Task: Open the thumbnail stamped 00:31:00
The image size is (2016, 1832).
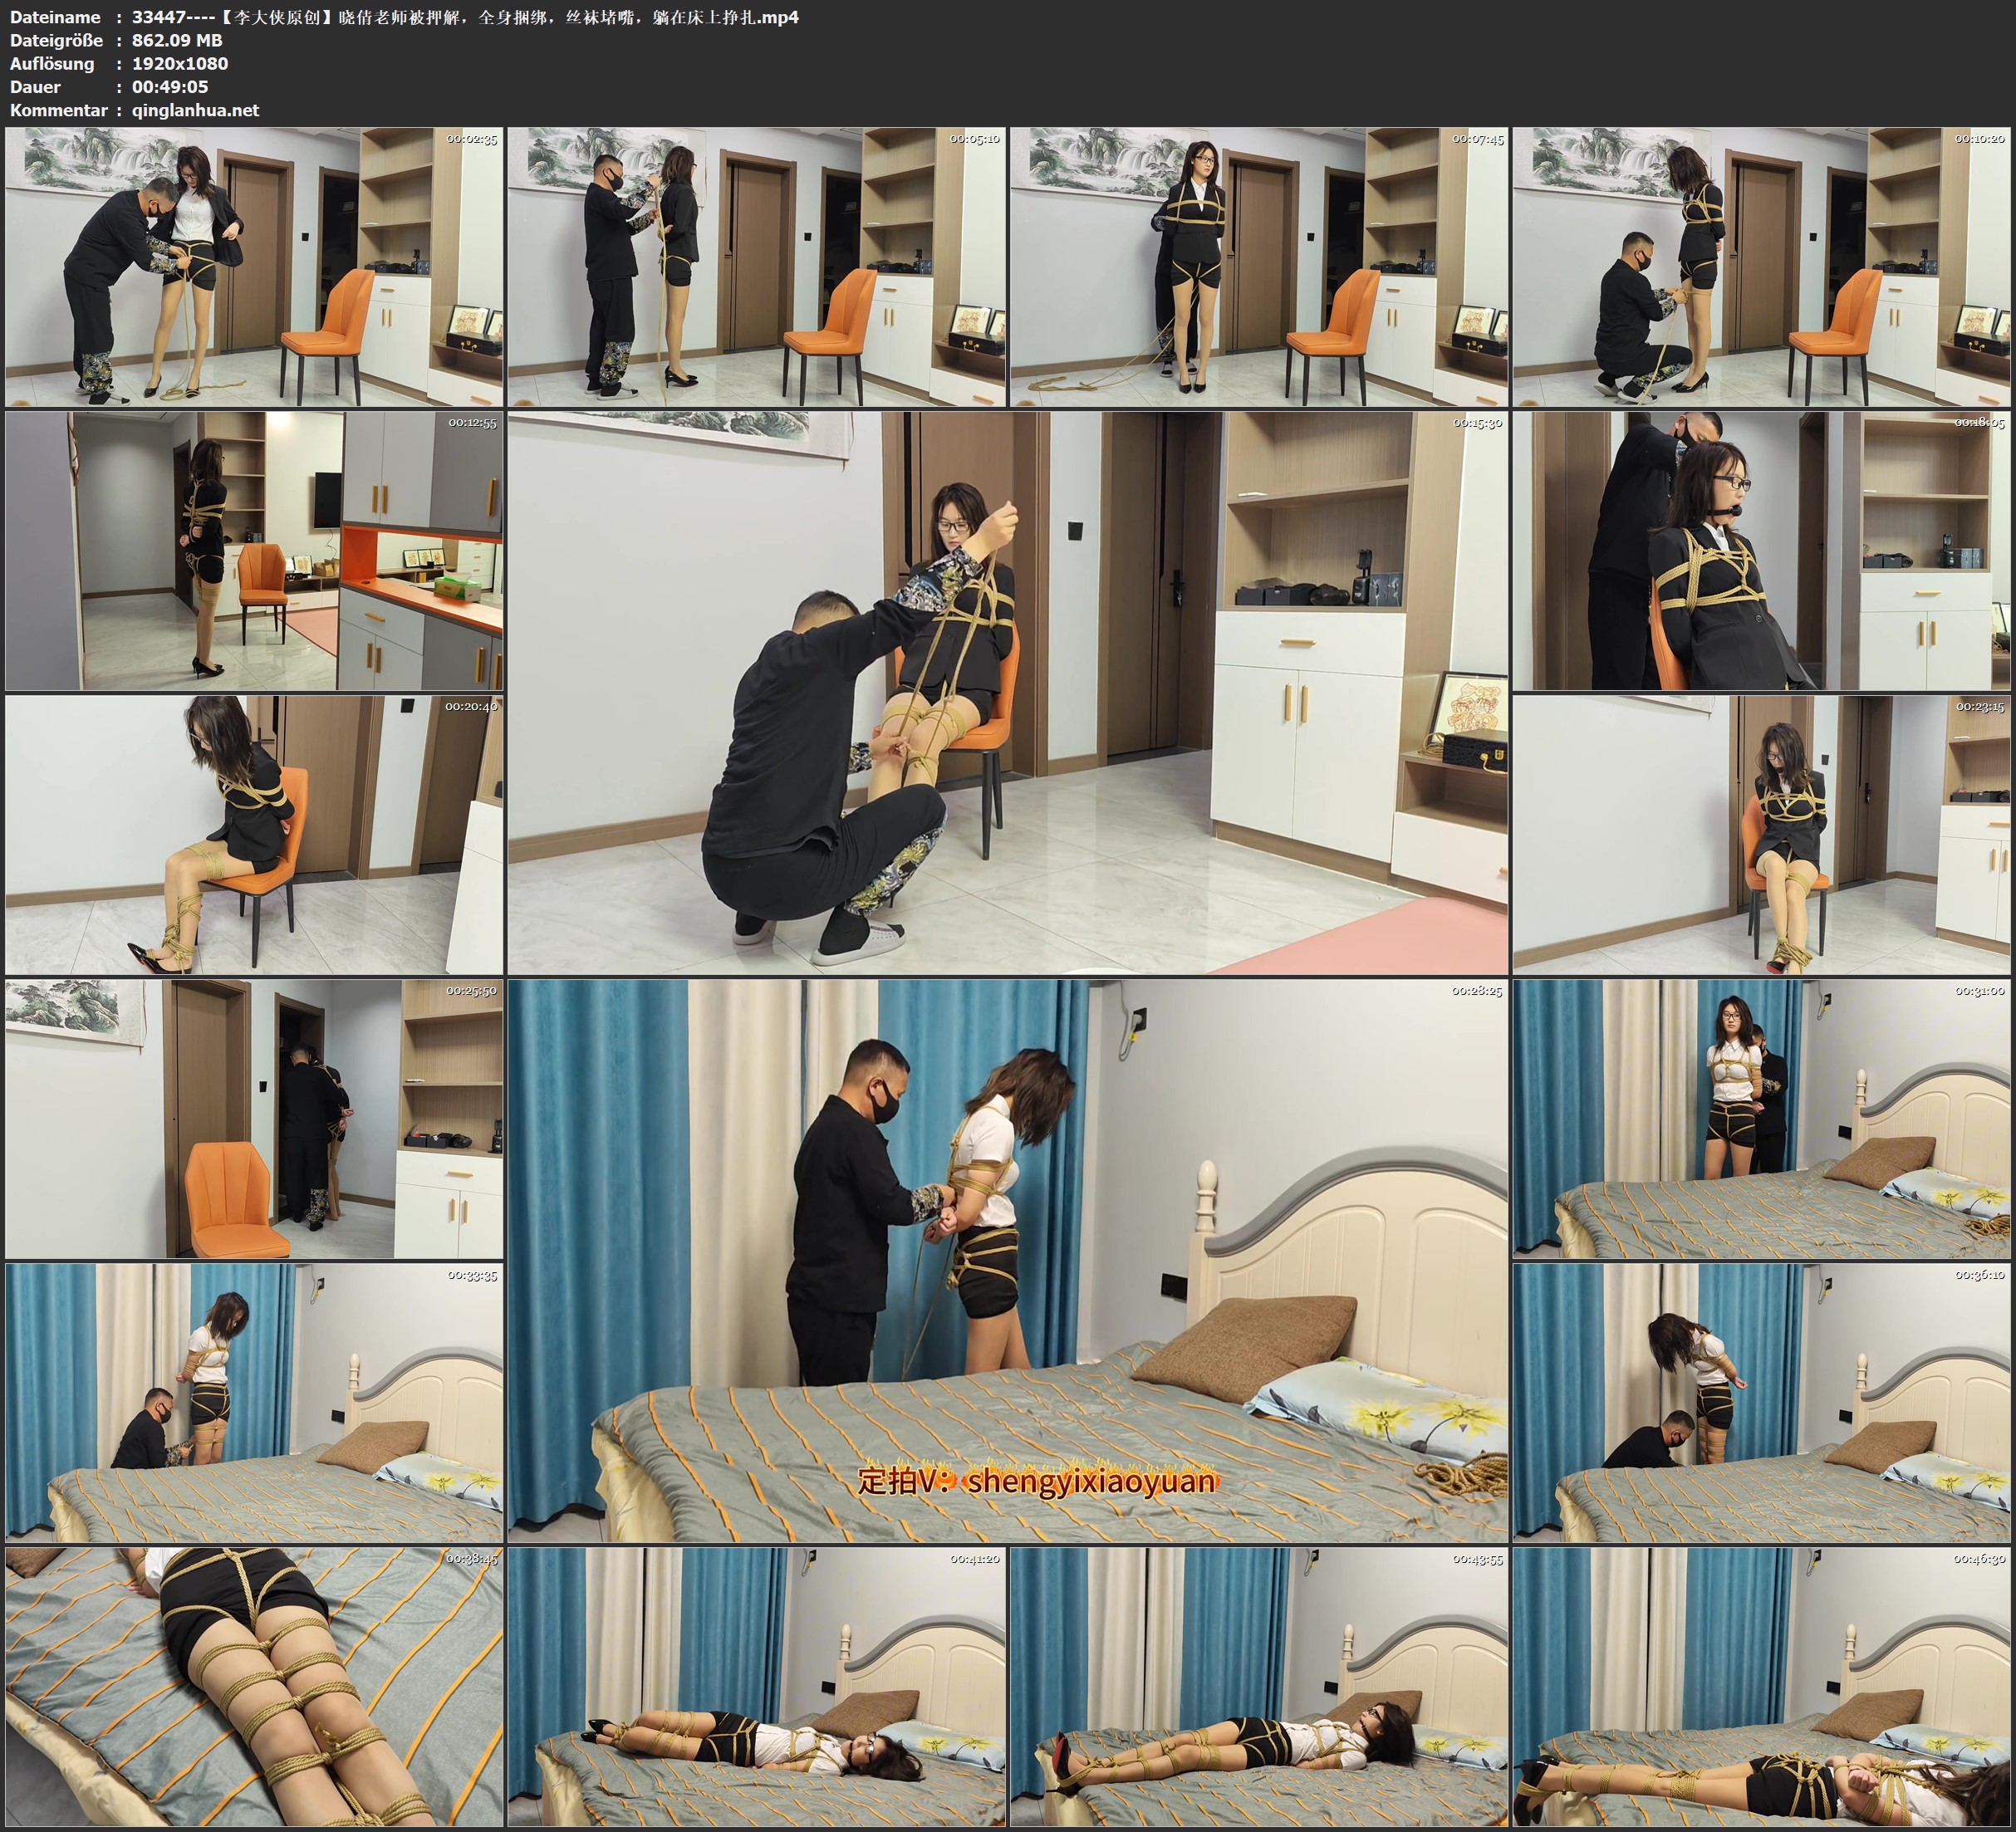Action: pos(1761,1119)
